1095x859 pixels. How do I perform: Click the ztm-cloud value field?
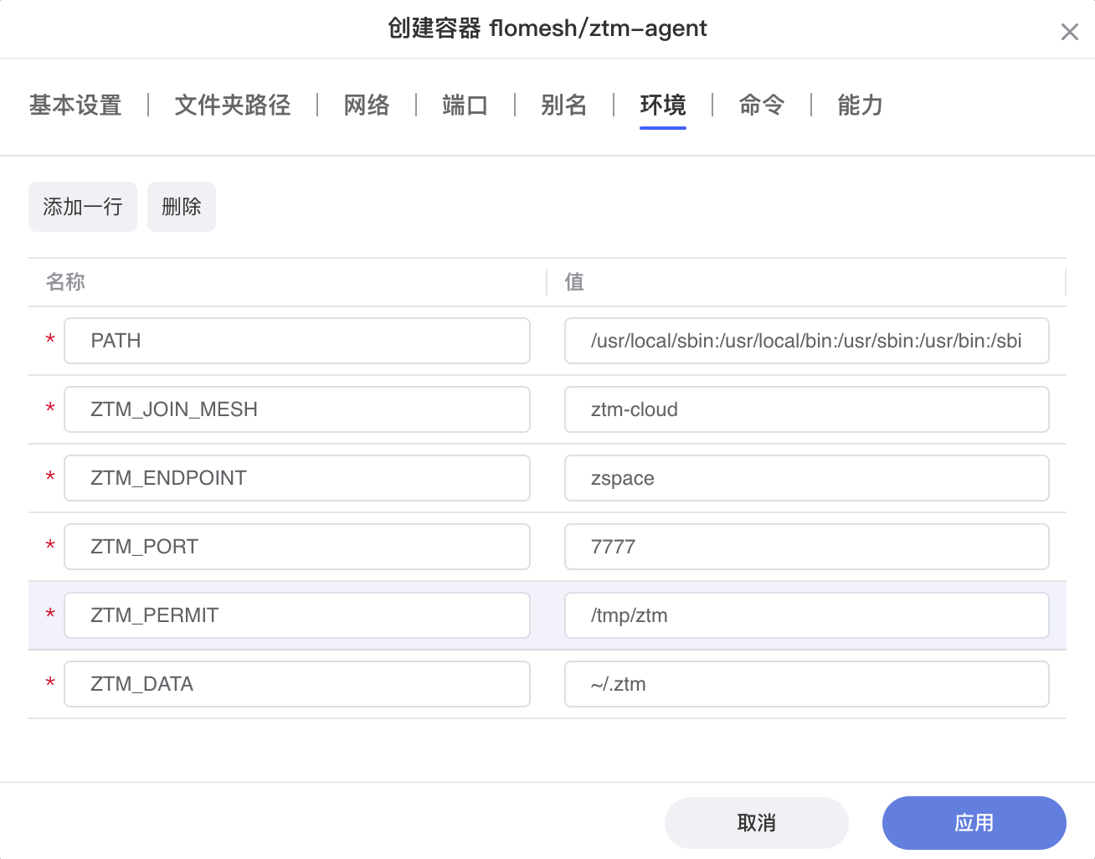coord(806,409)
